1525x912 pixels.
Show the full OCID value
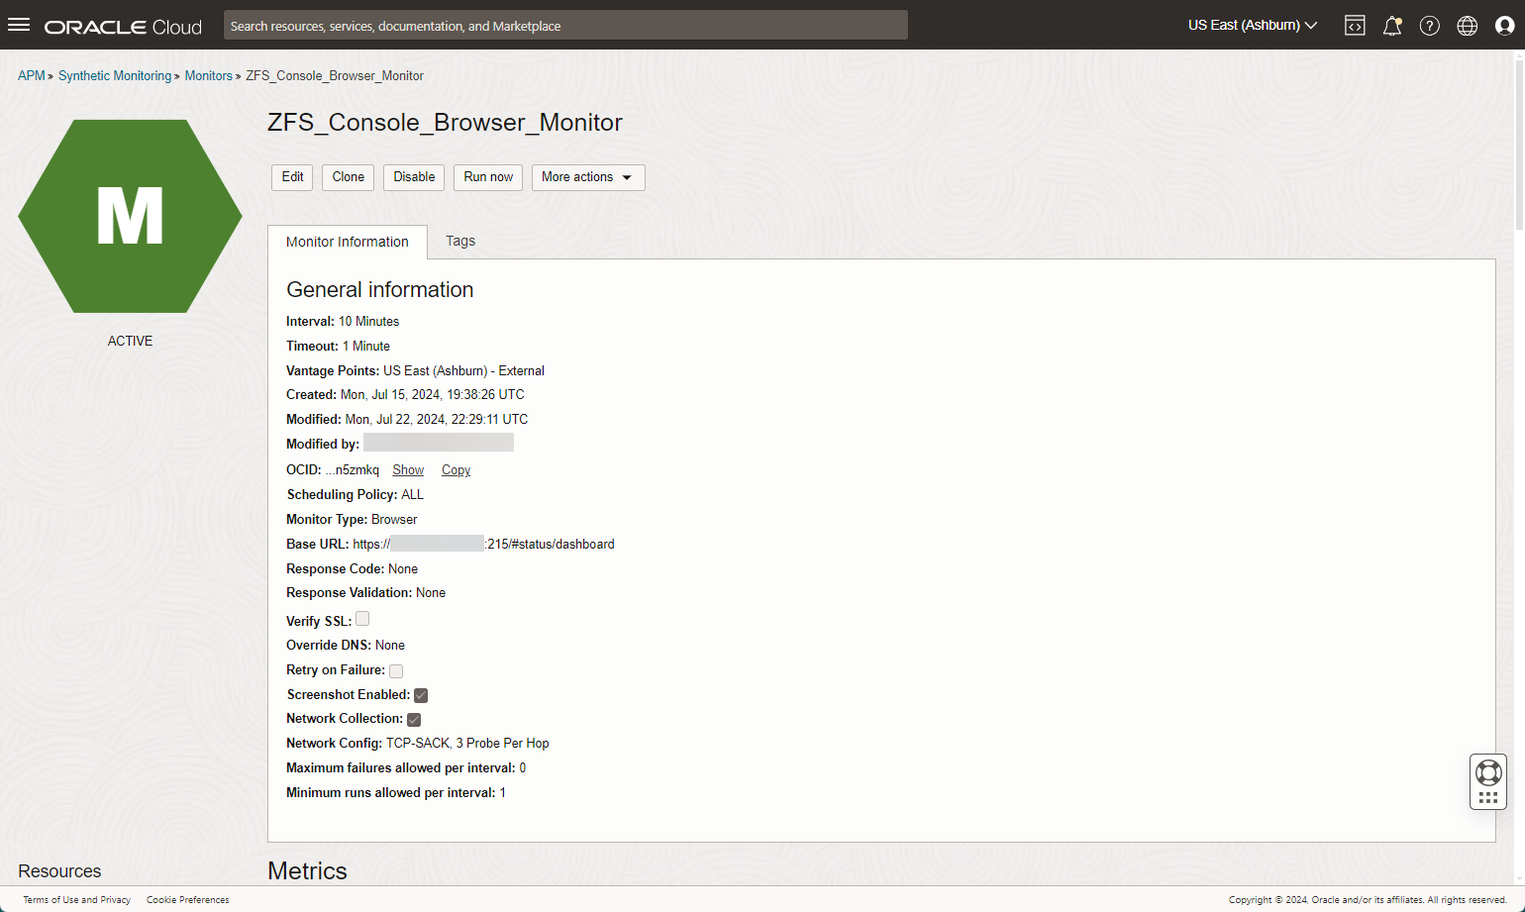click(407, 469)
